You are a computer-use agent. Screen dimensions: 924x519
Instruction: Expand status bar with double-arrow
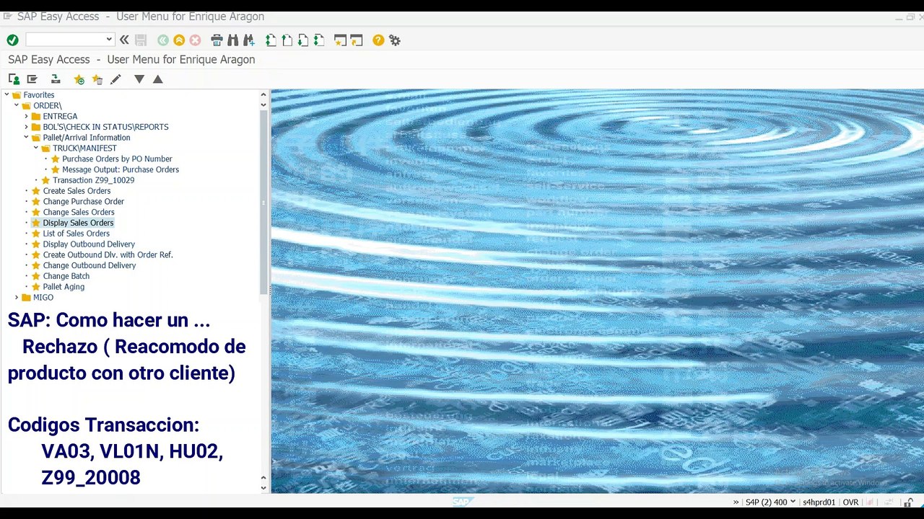736,502
